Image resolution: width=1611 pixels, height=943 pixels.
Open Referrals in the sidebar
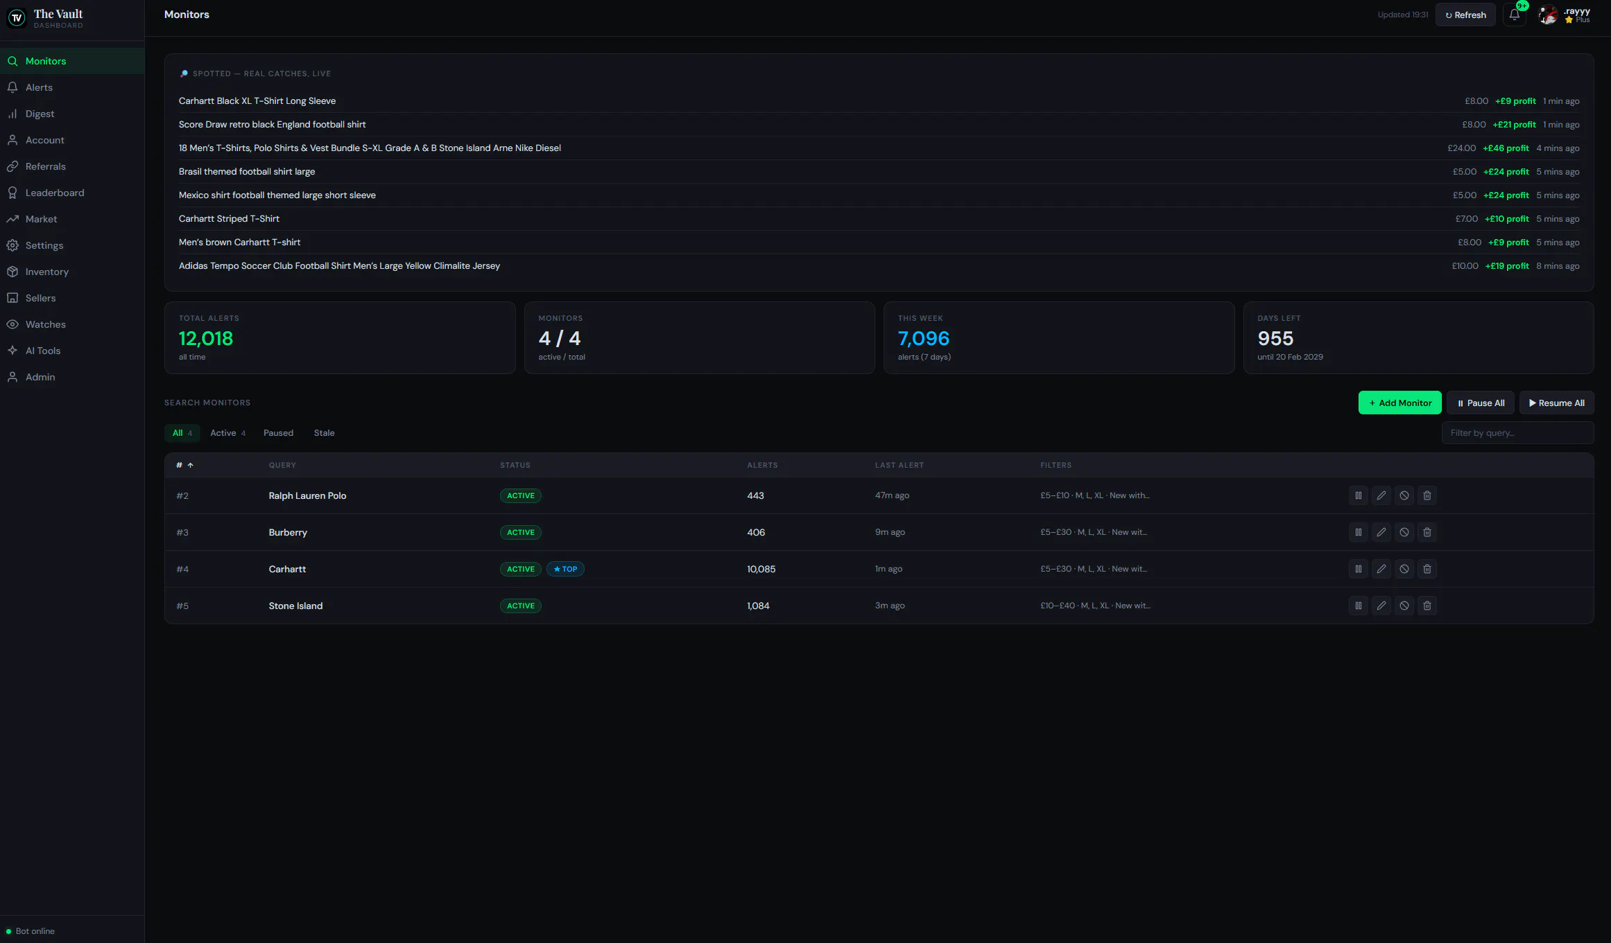pyautogui.click(x=72, y=166)
